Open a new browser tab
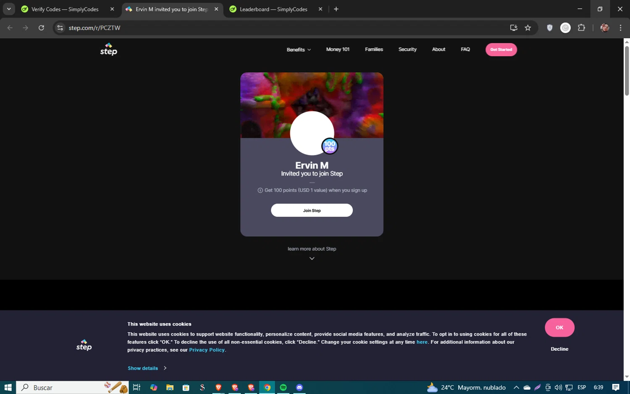 tap(336, 9)
